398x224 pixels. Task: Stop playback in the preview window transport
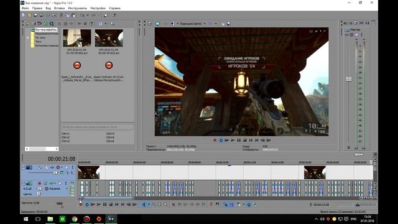tap(244, 140)
